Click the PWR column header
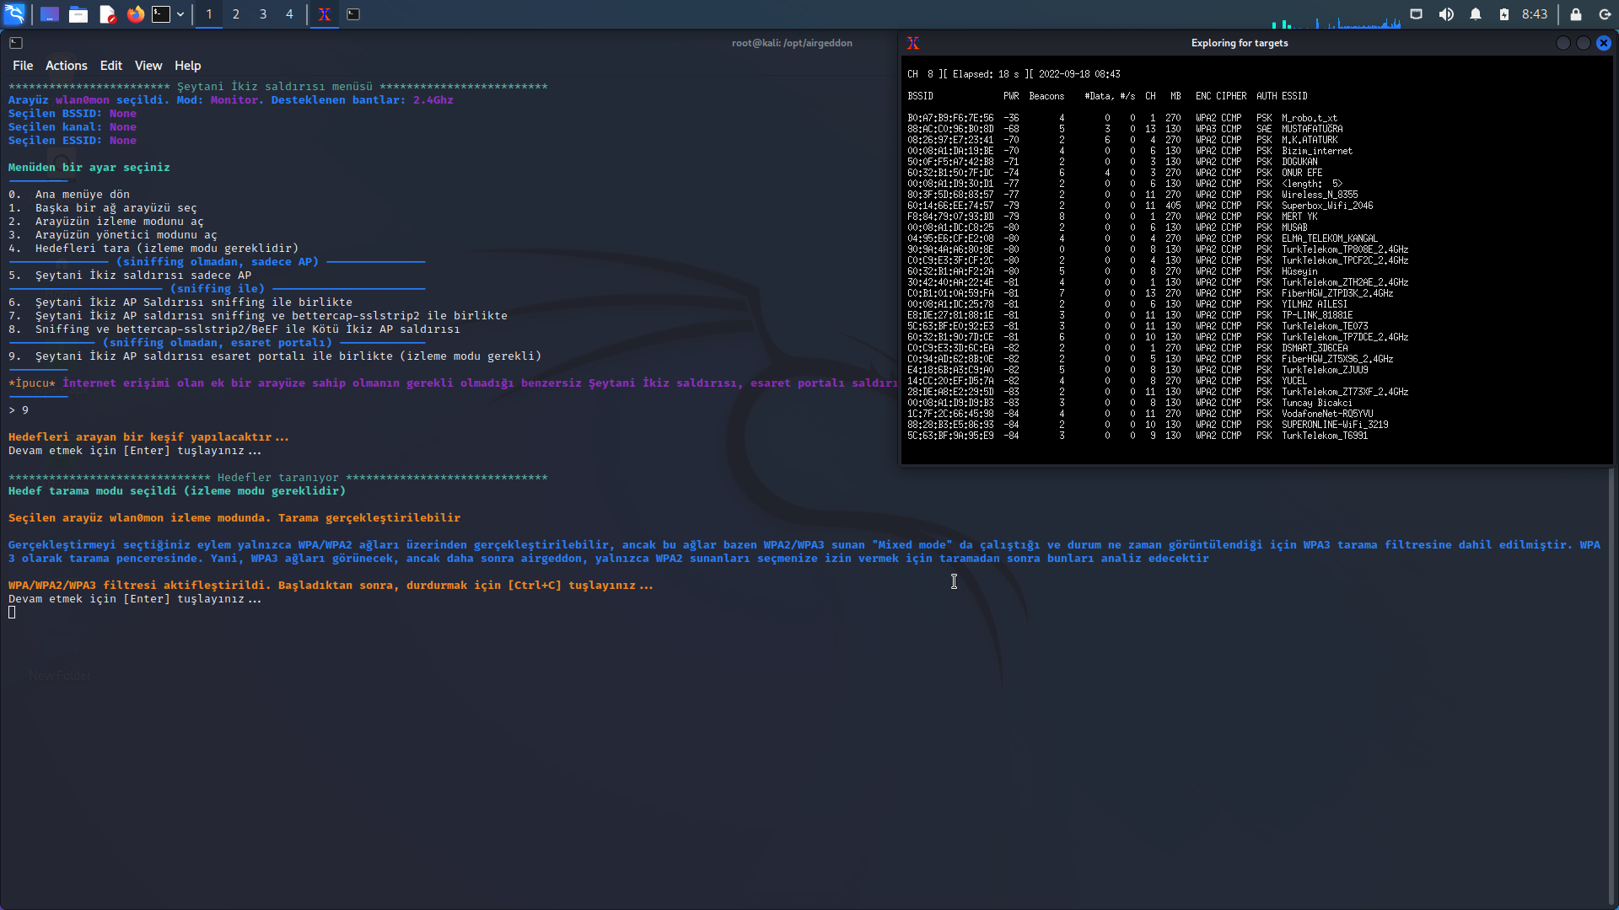The height and width of the screenshot is (910, 1619). coord(1011,96)
